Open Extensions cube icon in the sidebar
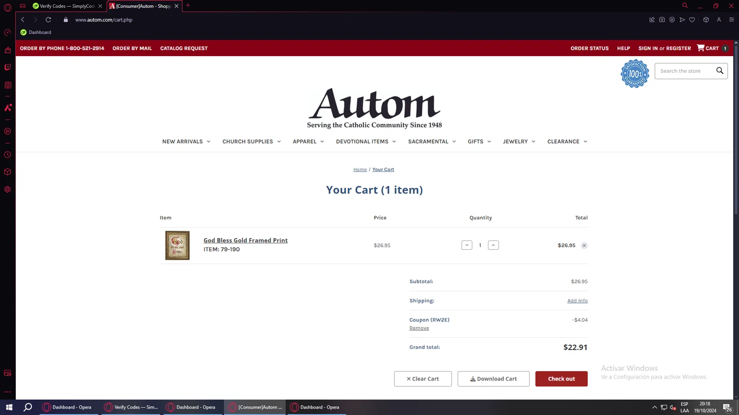 [7, 172]
